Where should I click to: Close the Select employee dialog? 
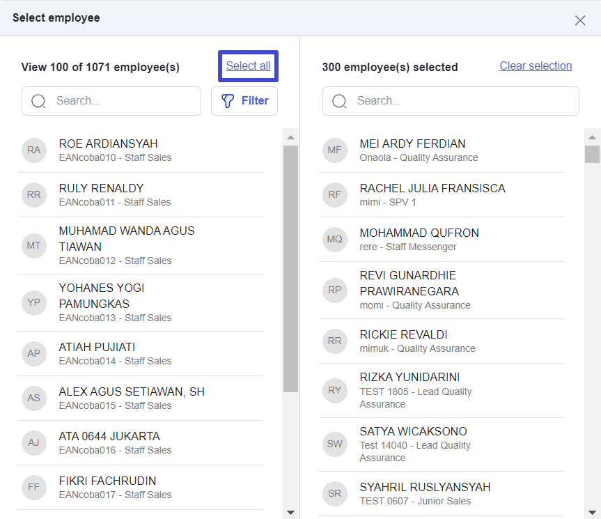pyautogui.click(x=580, y=20)
